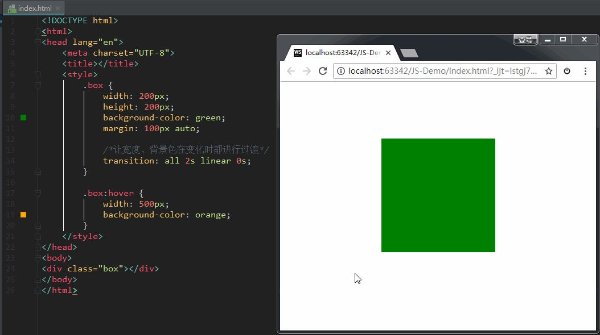Click the power extension icon
The image size is (600, 335).
coord(567,71)
